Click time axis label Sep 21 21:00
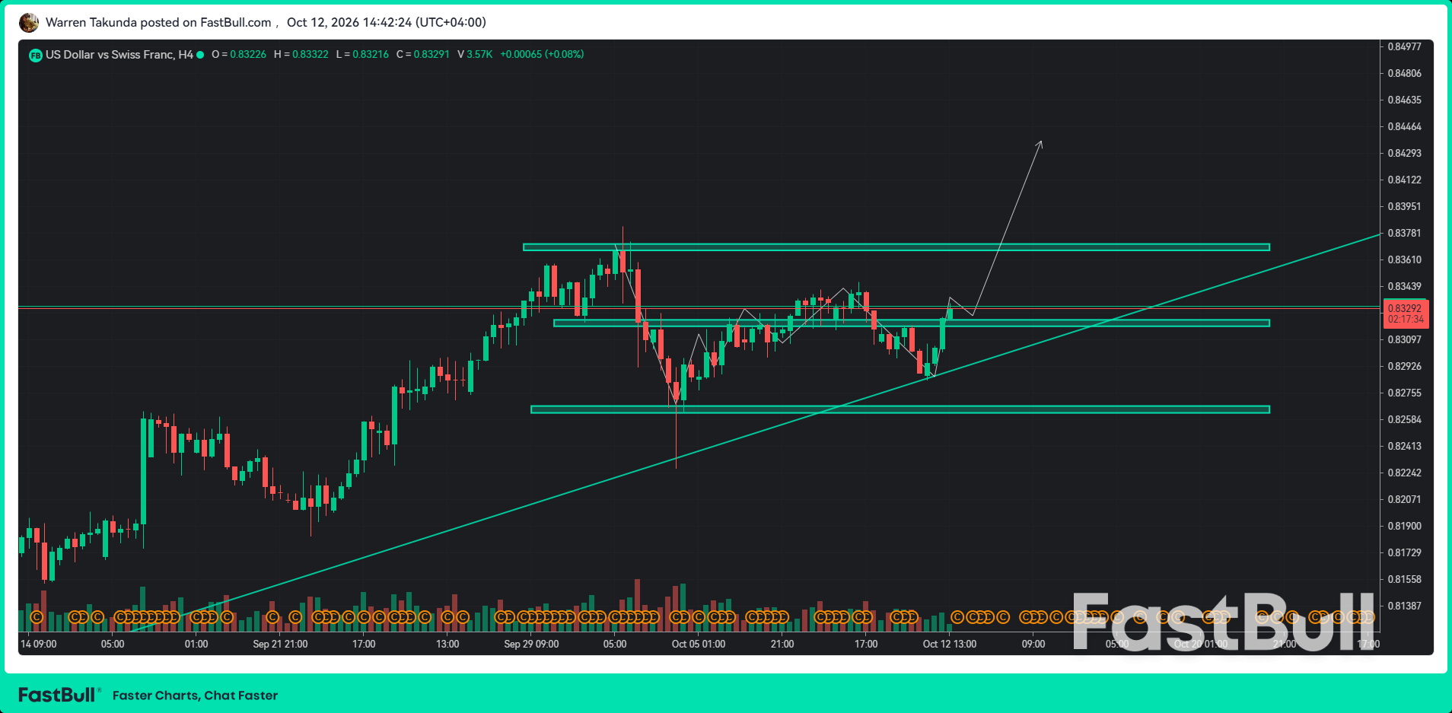The height and width of the screenshot is (713, 1452). [280, 644]
